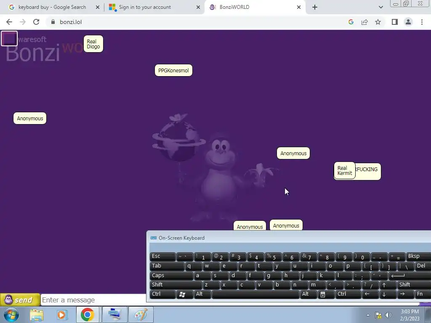Toggle right Alt on On-Screen Keyboard
This screenshot has height=323, width=431.
pyautogui.click(x=309, y=294)
